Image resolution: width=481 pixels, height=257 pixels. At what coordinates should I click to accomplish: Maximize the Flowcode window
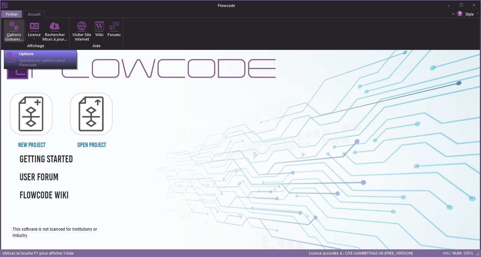point(461,5)
